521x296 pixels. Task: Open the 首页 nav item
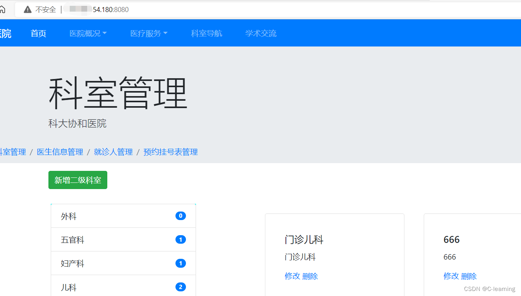tap(38, 33)
